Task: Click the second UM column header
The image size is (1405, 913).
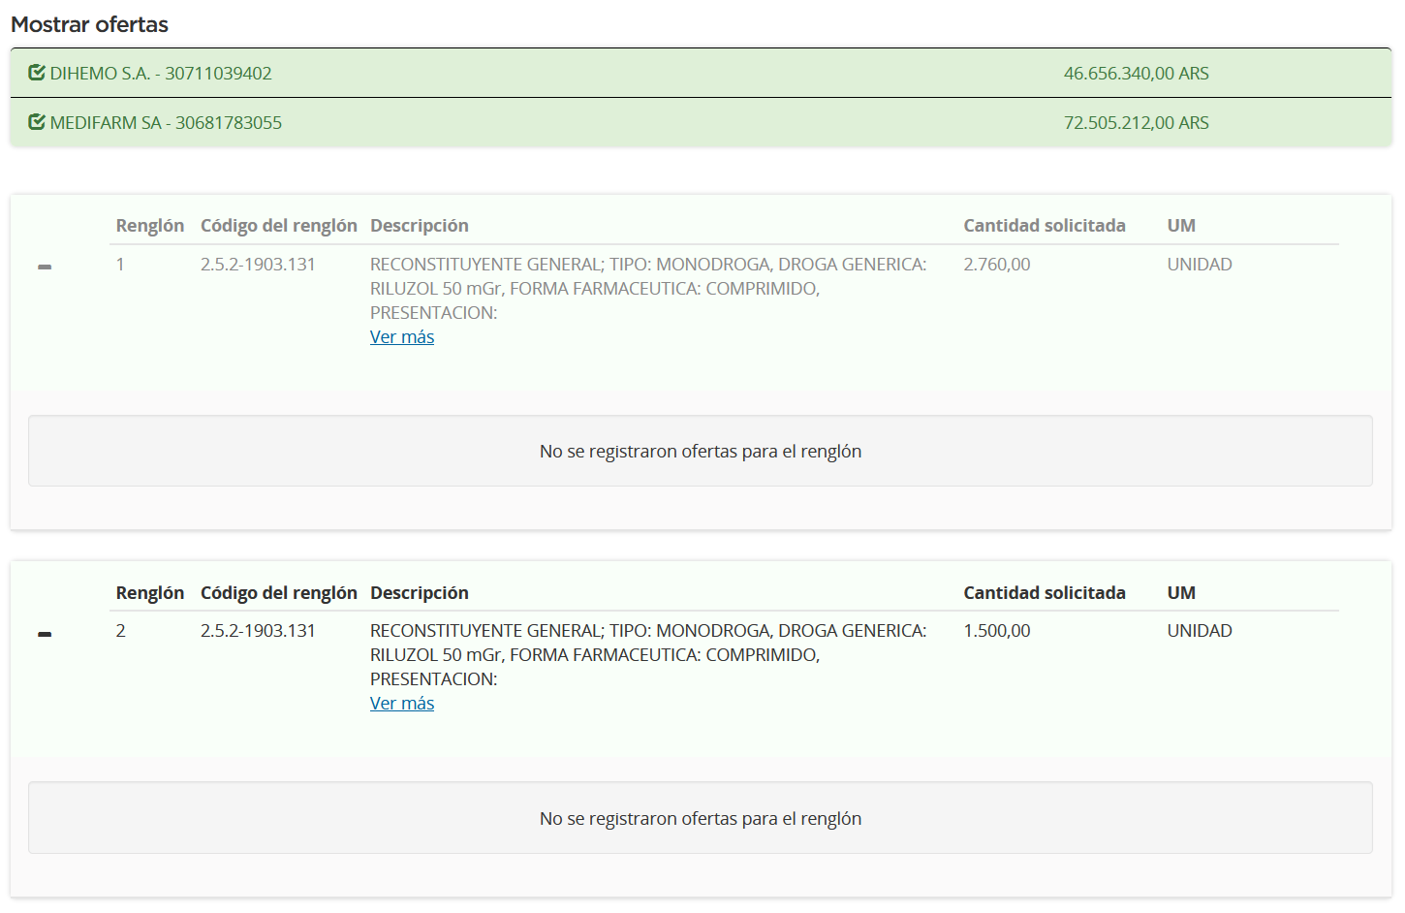Action: (x=1181, y=593)
